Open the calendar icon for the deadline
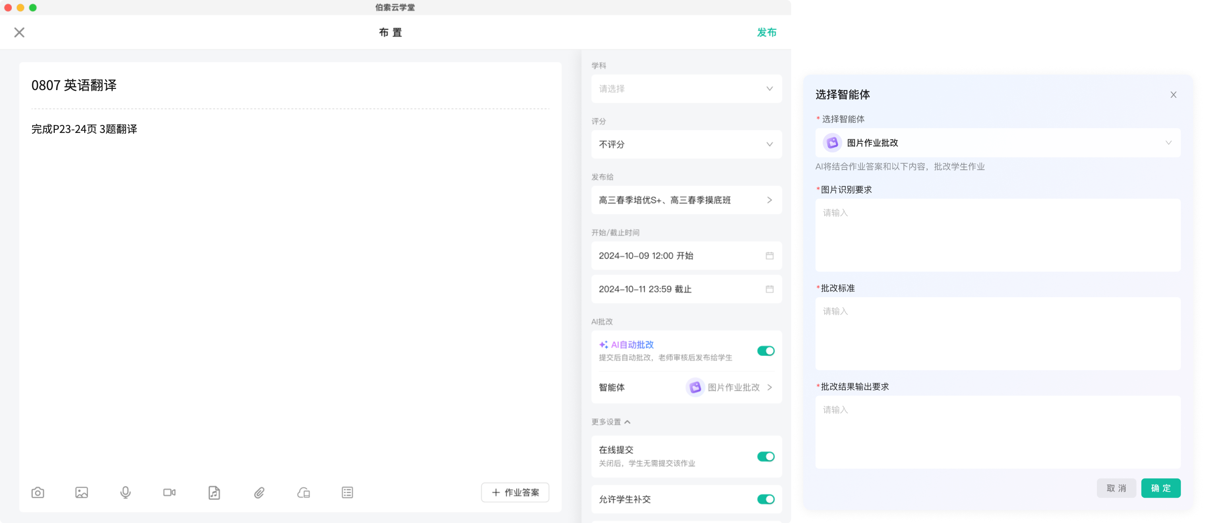1205x523 pixels. 769,289
